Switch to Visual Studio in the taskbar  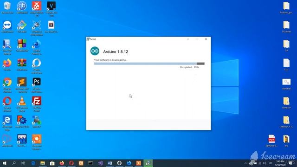[x=100, y=163]
